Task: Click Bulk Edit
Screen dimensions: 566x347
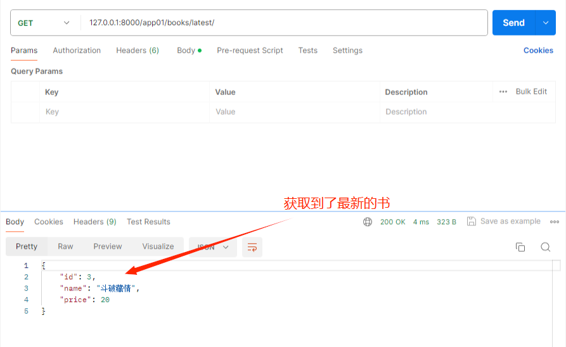Action: [x=531, y=92]
